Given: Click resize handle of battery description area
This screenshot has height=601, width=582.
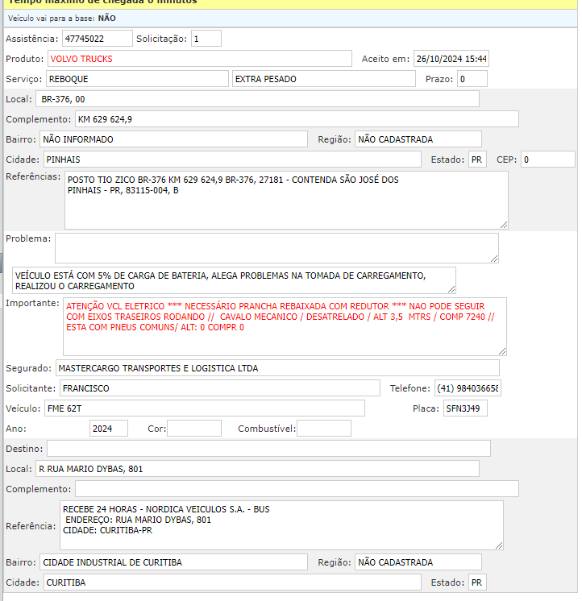Looking at the screenshot, I should 451,290.
